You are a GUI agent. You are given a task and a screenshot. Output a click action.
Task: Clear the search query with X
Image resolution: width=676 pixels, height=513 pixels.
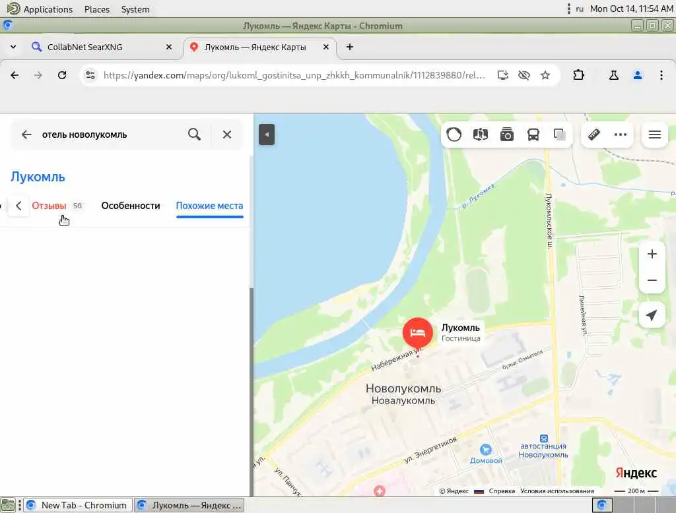[x=227, y=135]
